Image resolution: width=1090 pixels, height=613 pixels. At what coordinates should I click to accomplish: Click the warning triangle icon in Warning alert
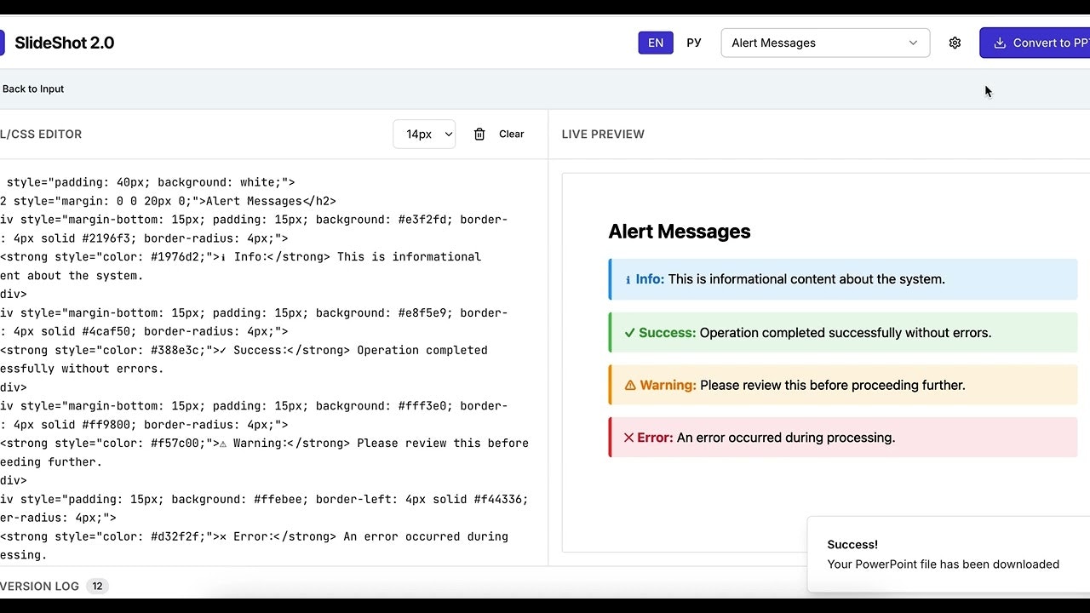click(630, 385)
